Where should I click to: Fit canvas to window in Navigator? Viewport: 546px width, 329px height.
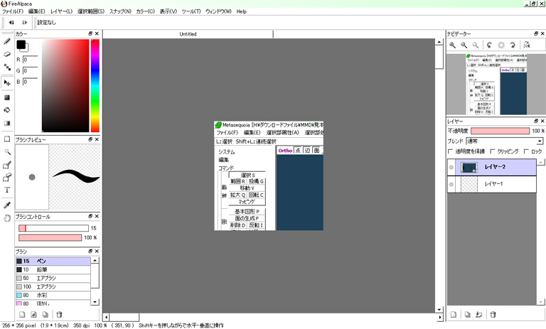pos(476,45)
